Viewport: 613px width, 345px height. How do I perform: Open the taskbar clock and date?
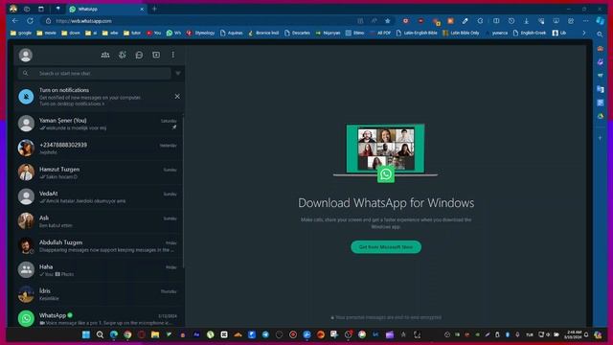click(x=573, y=334)
